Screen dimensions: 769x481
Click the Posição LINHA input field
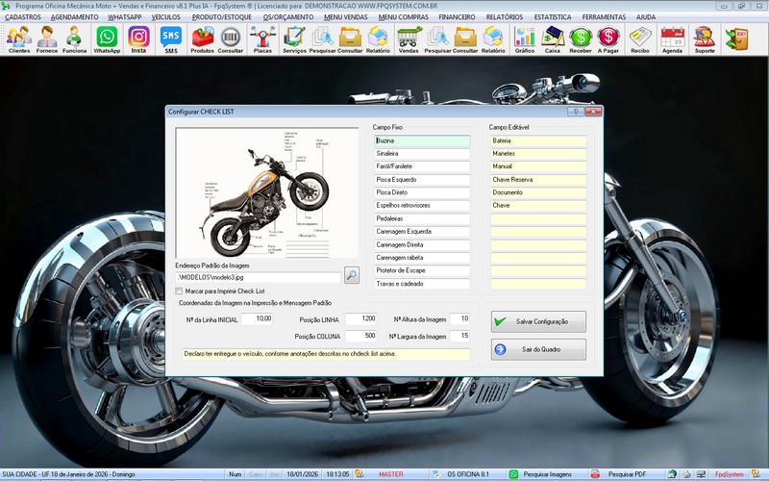[354, 318]
